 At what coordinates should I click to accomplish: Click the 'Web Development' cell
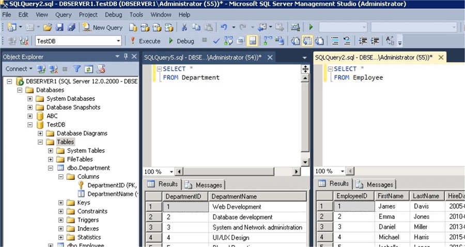tap(258, 207)
